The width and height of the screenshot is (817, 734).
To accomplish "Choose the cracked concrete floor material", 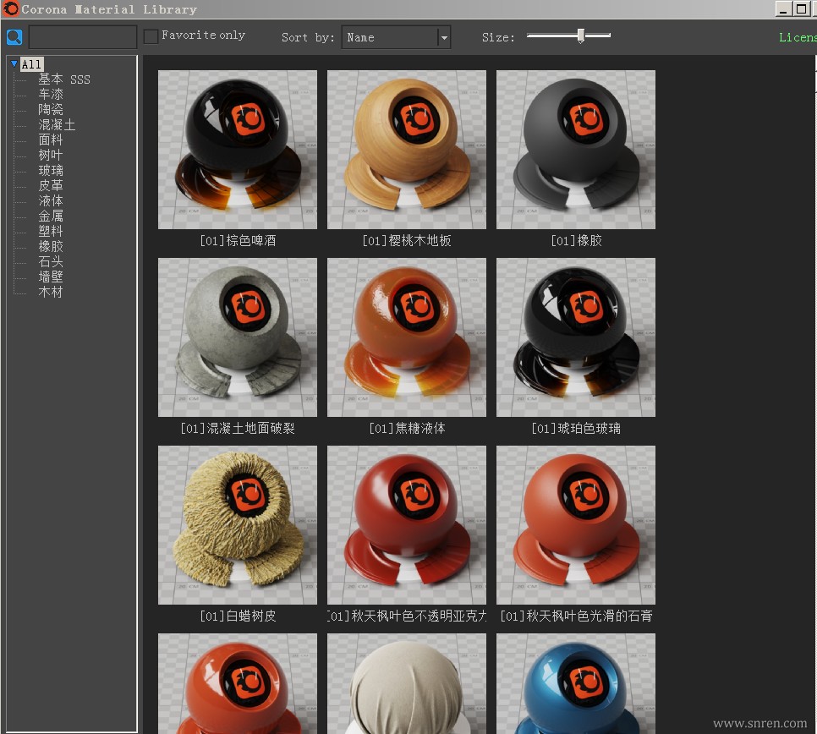I will (238, 337).
